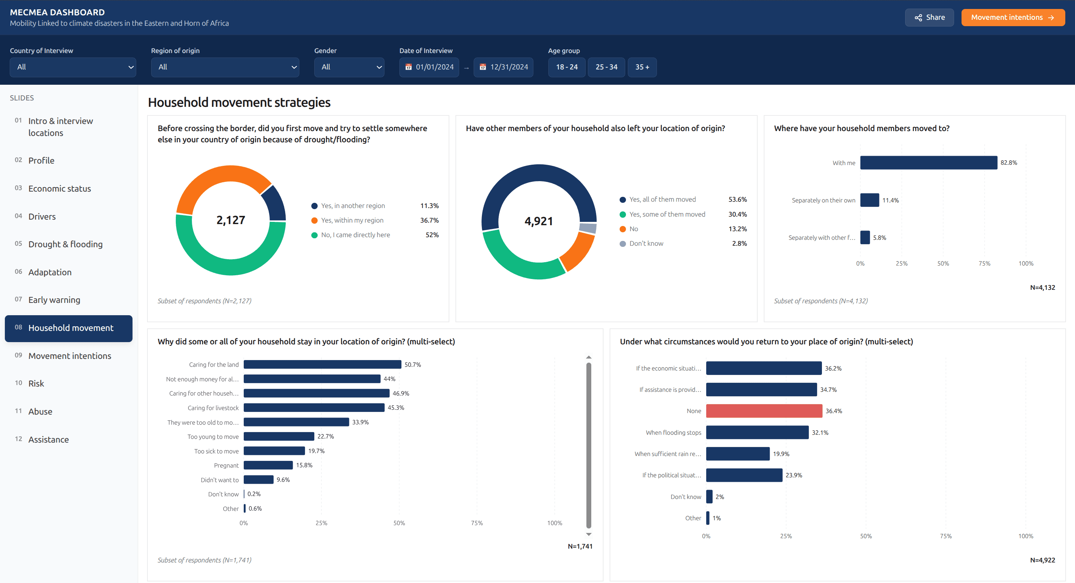1075x583 pixels.
Task: Click the 'If assistance is provid…' bar
Action: pos(761,390)
